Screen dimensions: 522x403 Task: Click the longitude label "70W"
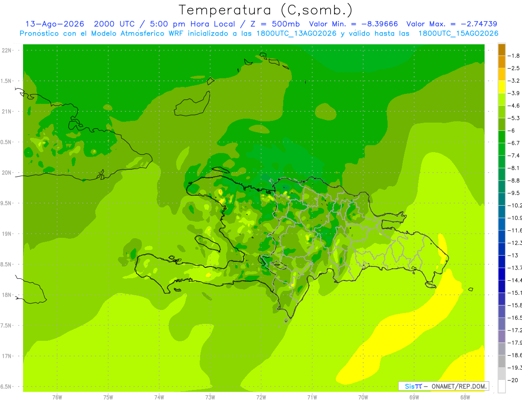pos(363,397)
